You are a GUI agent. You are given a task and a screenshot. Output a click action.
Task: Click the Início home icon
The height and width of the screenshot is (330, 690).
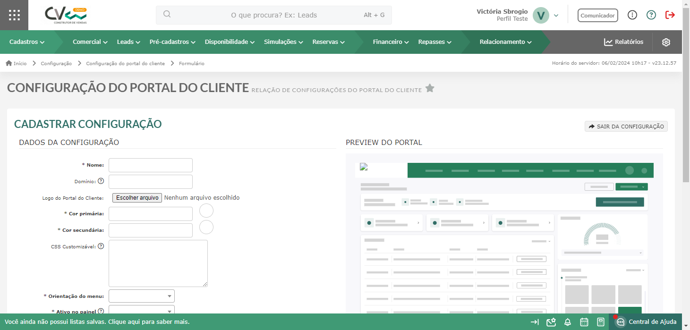pos(9,63)
